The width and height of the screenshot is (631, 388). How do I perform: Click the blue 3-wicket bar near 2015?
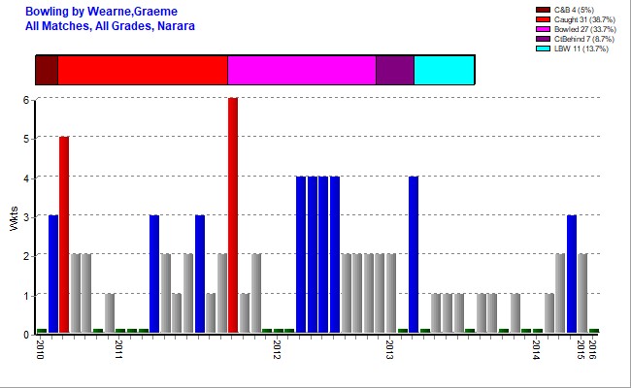[572, 274]
